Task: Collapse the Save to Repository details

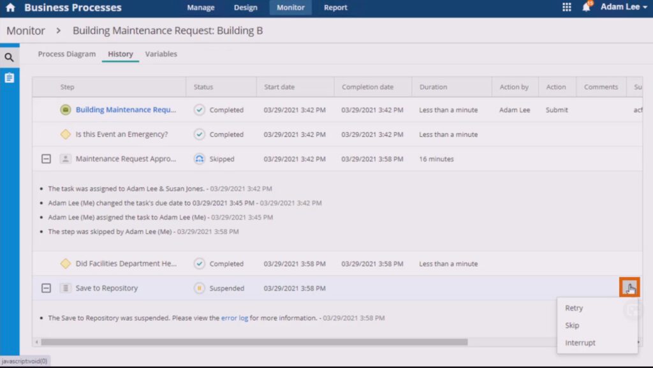Action: pyautogui.click(x=46, y=288)
